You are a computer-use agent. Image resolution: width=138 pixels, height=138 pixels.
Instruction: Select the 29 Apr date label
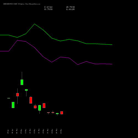pyautogui.click(x=8, y=132)
